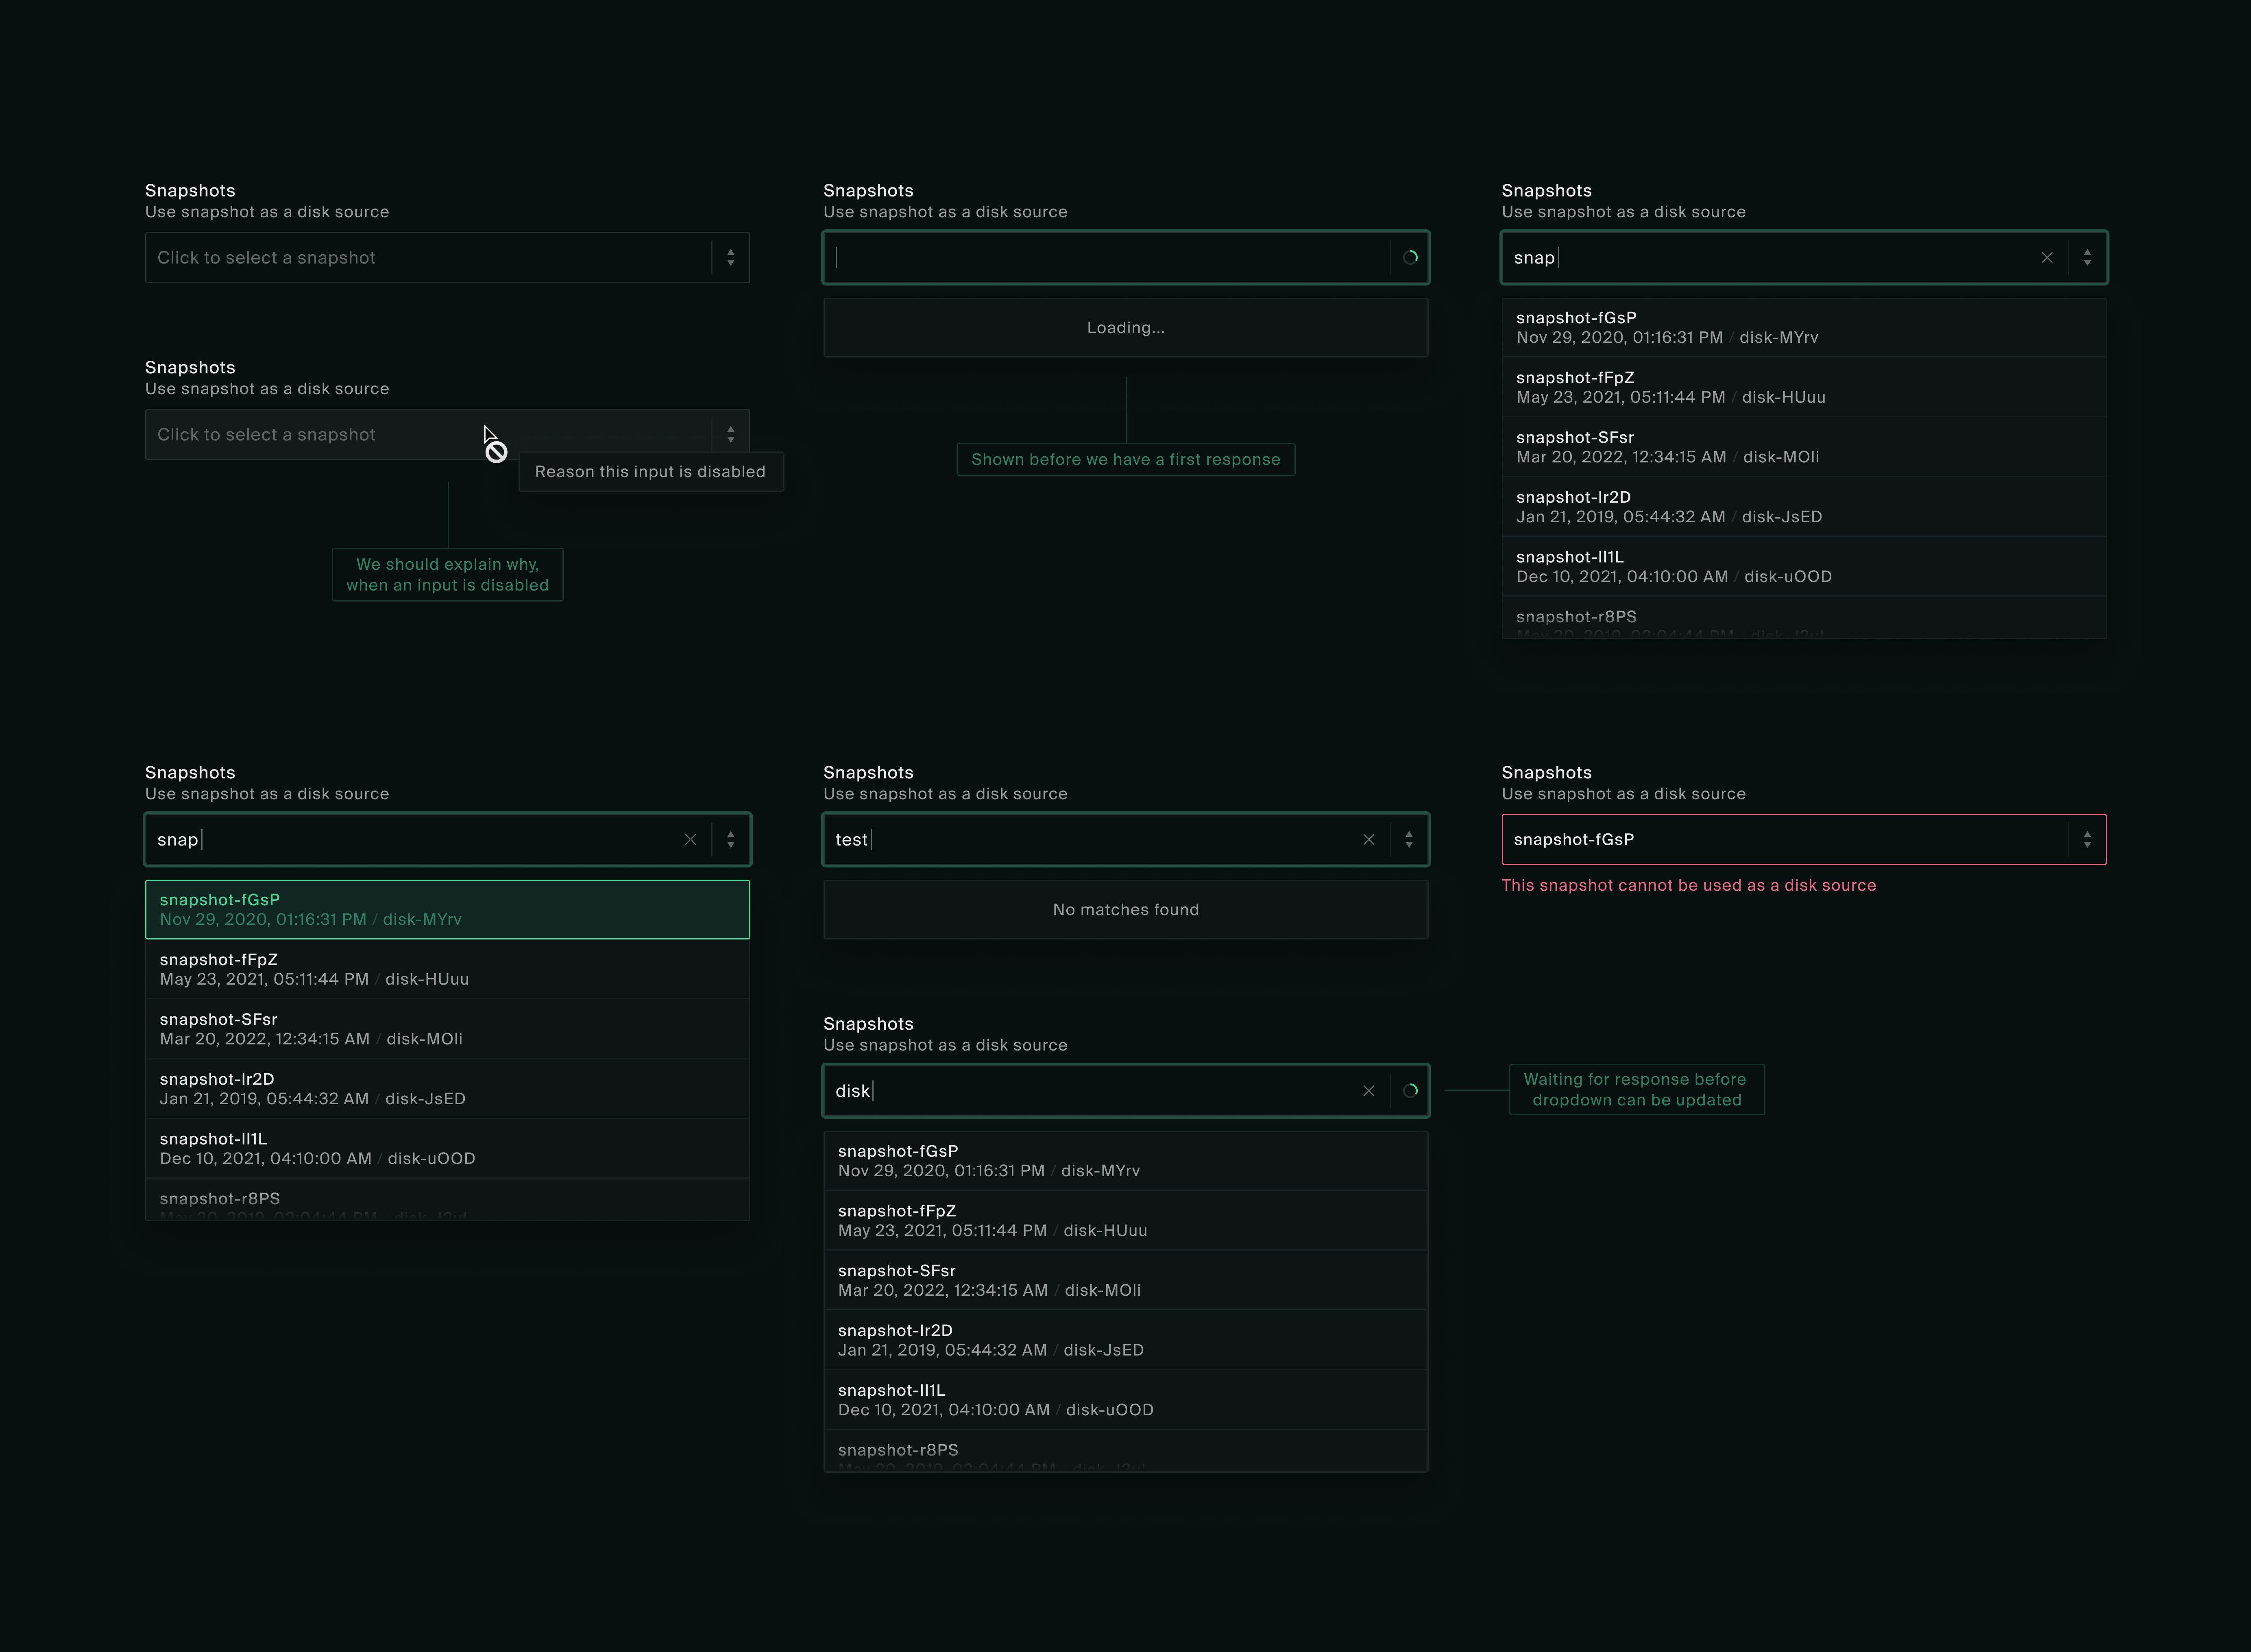Viewport: 2251px width, 1652px height.
Task: Click loading spinner in the empty focused combobox
Action: [1410, 258]
